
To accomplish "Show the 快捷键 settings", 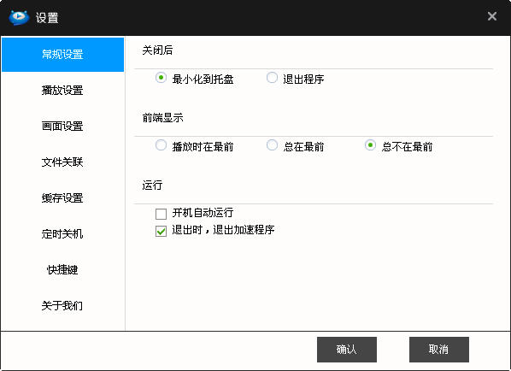I will (x=62, y=269).
